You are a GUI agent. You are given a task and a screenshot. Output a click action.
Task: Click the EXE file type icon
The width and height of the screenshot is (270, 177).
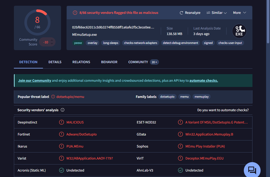click(x=239, y=31)
